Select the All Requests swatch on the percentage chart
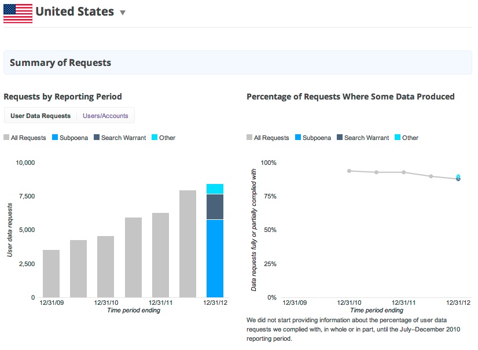478x350 pixels. coord(249,138)
